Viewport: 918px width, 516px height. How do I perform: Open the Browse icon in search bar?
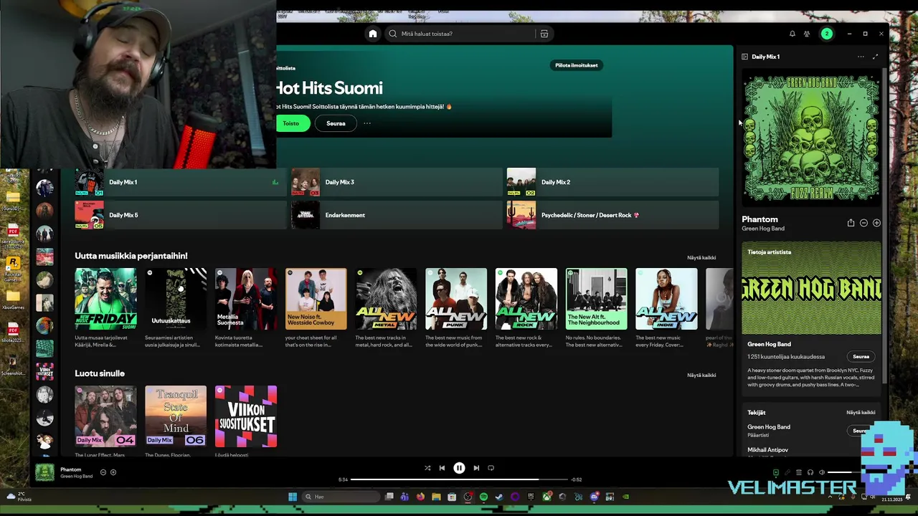(544, 34)
